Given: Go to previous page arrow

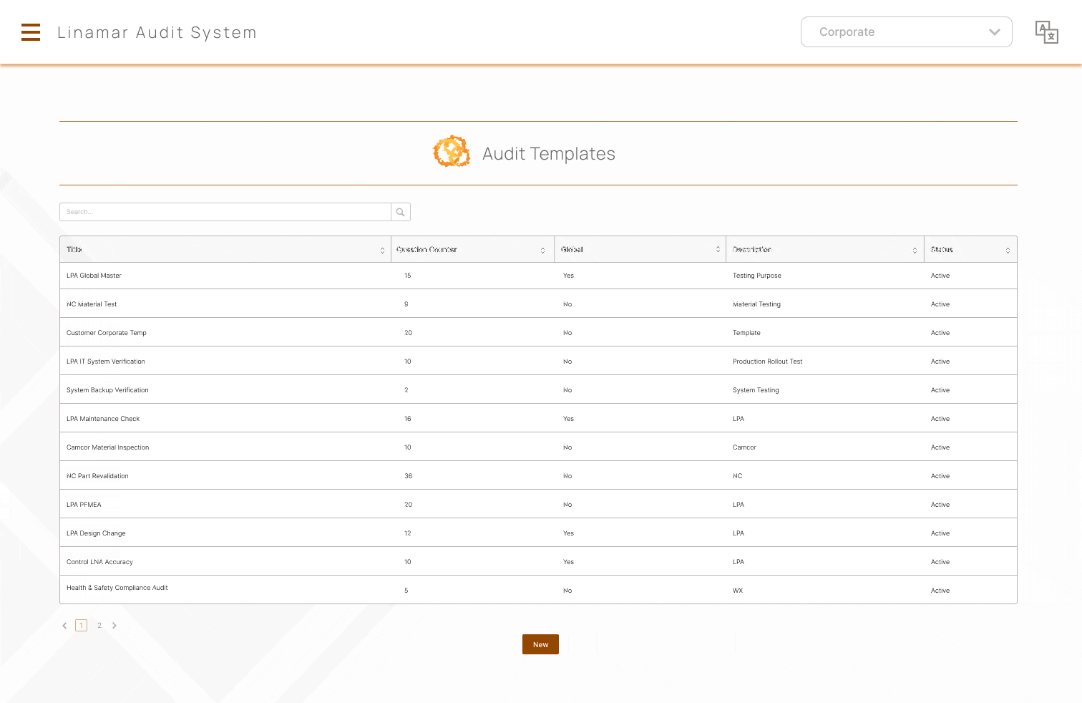Looking at the screenshot, I should coord(64,626).
